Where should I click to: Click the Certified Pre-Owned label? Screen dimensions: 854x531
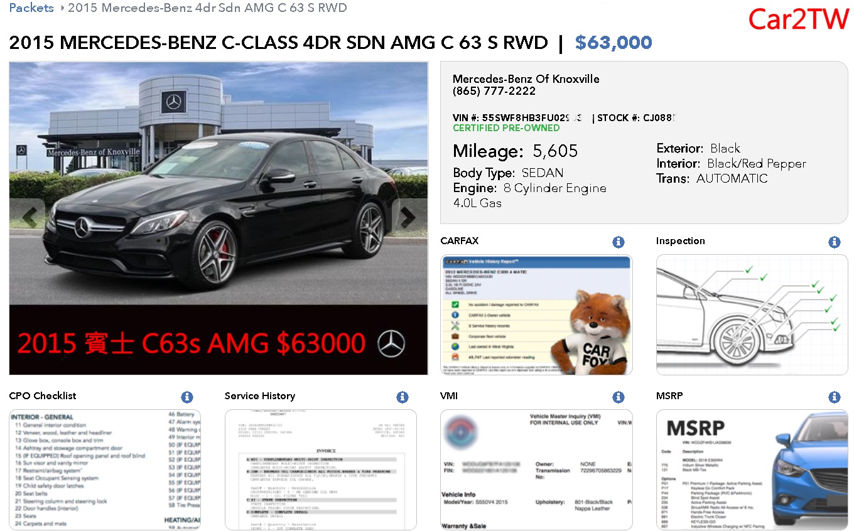coord(506,128)
